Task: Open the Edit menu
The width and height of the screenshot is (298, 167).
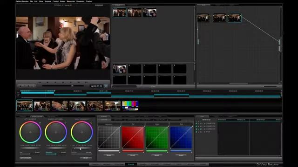Action: pyautogui.click(x=36, y=1)
